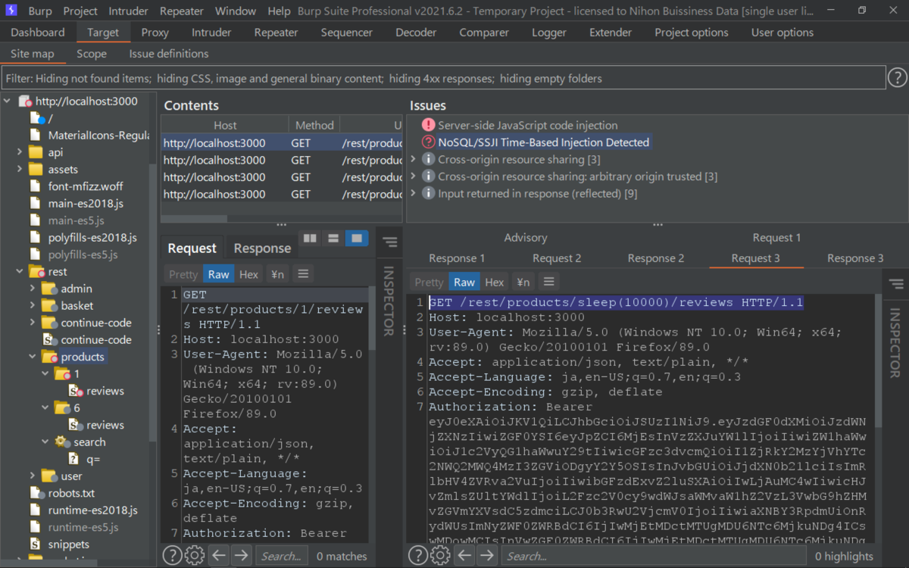Image resolution: width=909 pixels, height=568 pixels.
Task: Go to next highlight in issue editor
Action: point(486,556)
